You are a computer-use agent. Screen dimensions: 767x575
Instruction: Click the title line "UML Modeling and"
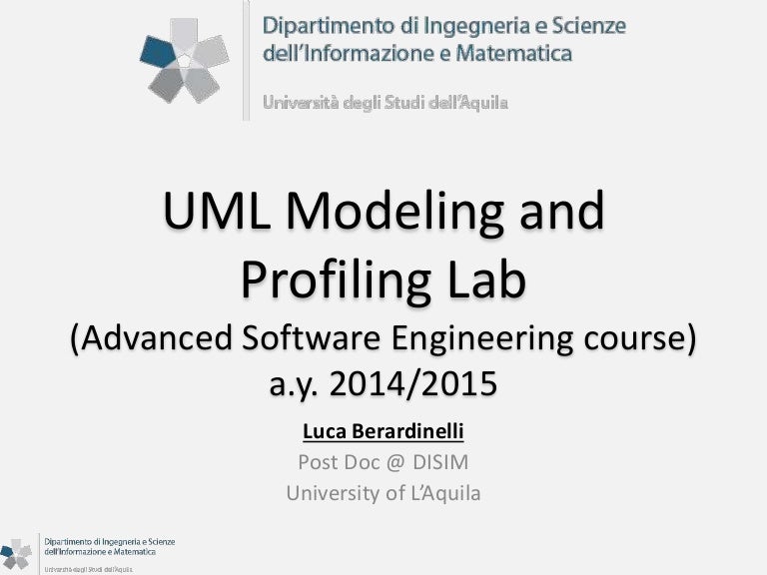(x=383, y=211)
